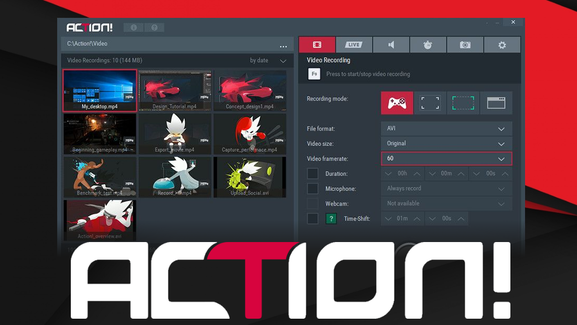
Task: Select the Capture_performace.mp4 thumbnail
Action: 250,134
